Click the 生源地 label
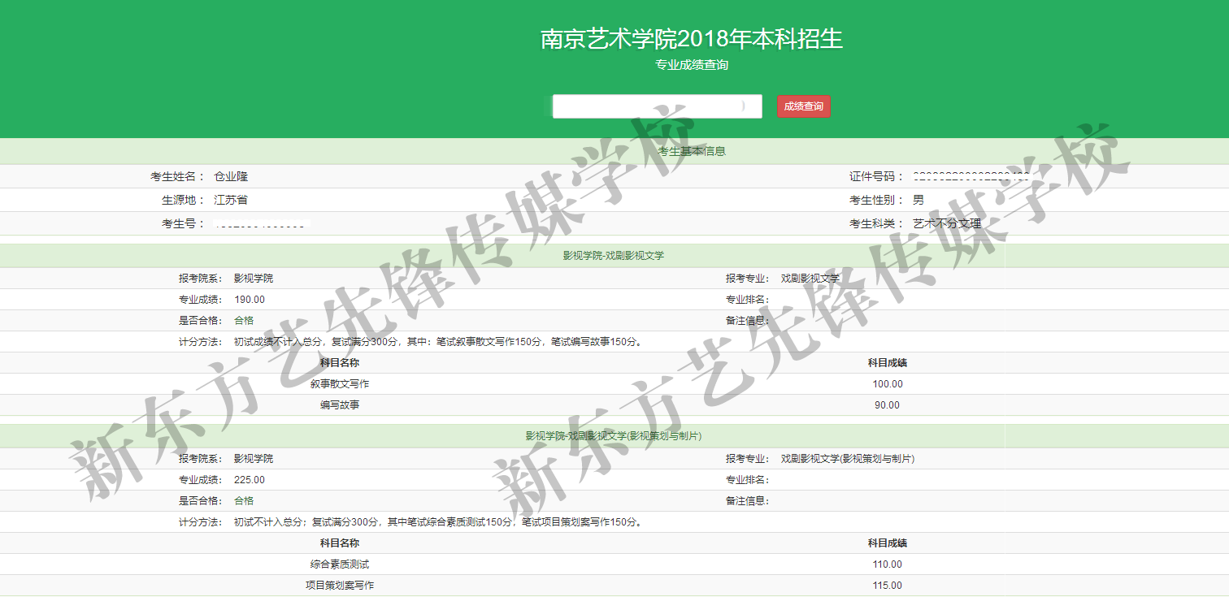Screen dimensions: 1229x614 [184, 200]
